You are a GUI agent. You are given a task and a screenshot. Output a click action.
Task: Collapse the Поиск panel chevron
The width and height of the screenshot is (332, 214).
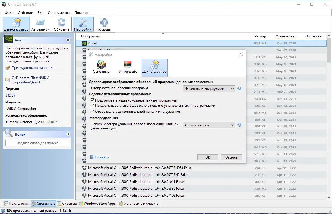click(x=68, y=134)
